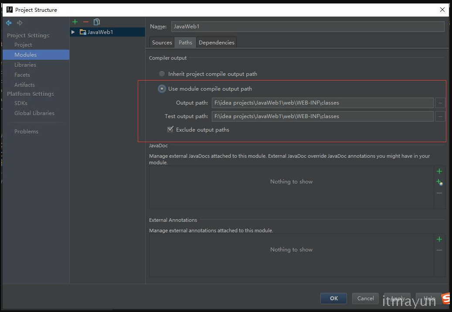
Task: Click the Cancel button
Action: tap(365, 298)
